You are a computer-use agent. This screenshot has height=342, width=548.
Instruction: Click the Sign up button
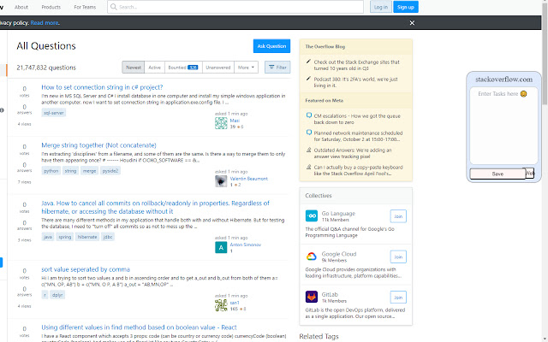point(406,7)
